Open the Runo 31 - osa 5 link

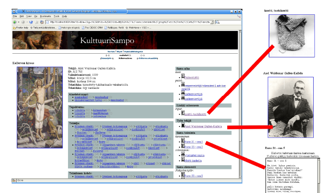pyautogui.click(x=193, y=142)
